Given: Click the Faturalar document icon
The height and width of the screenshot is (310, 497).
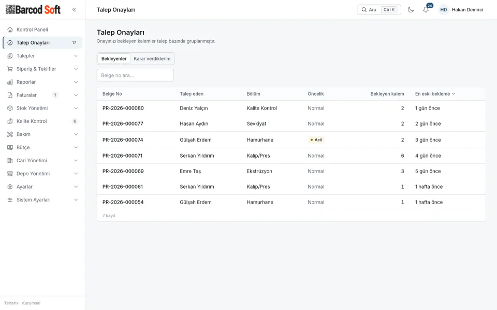Looking at the screenshot, I should 10,95.
